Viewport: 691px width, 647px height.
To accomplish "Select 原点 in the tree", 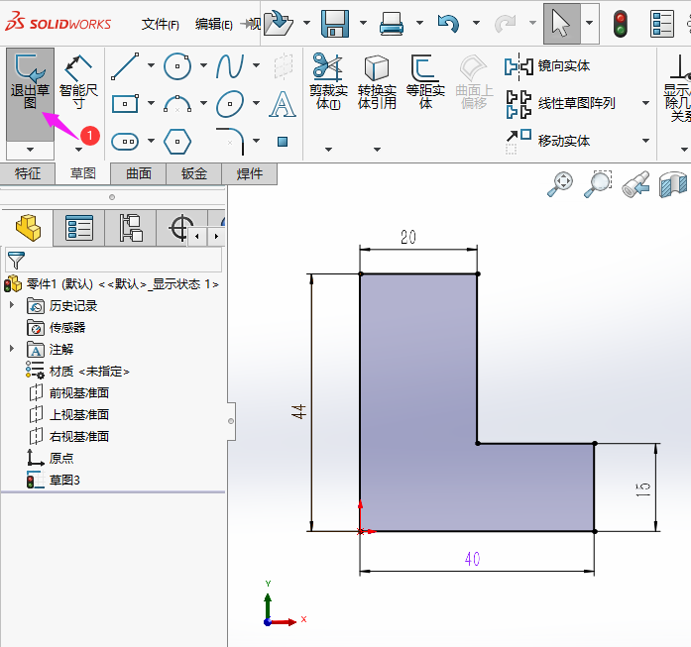I will tap(60, 458).
